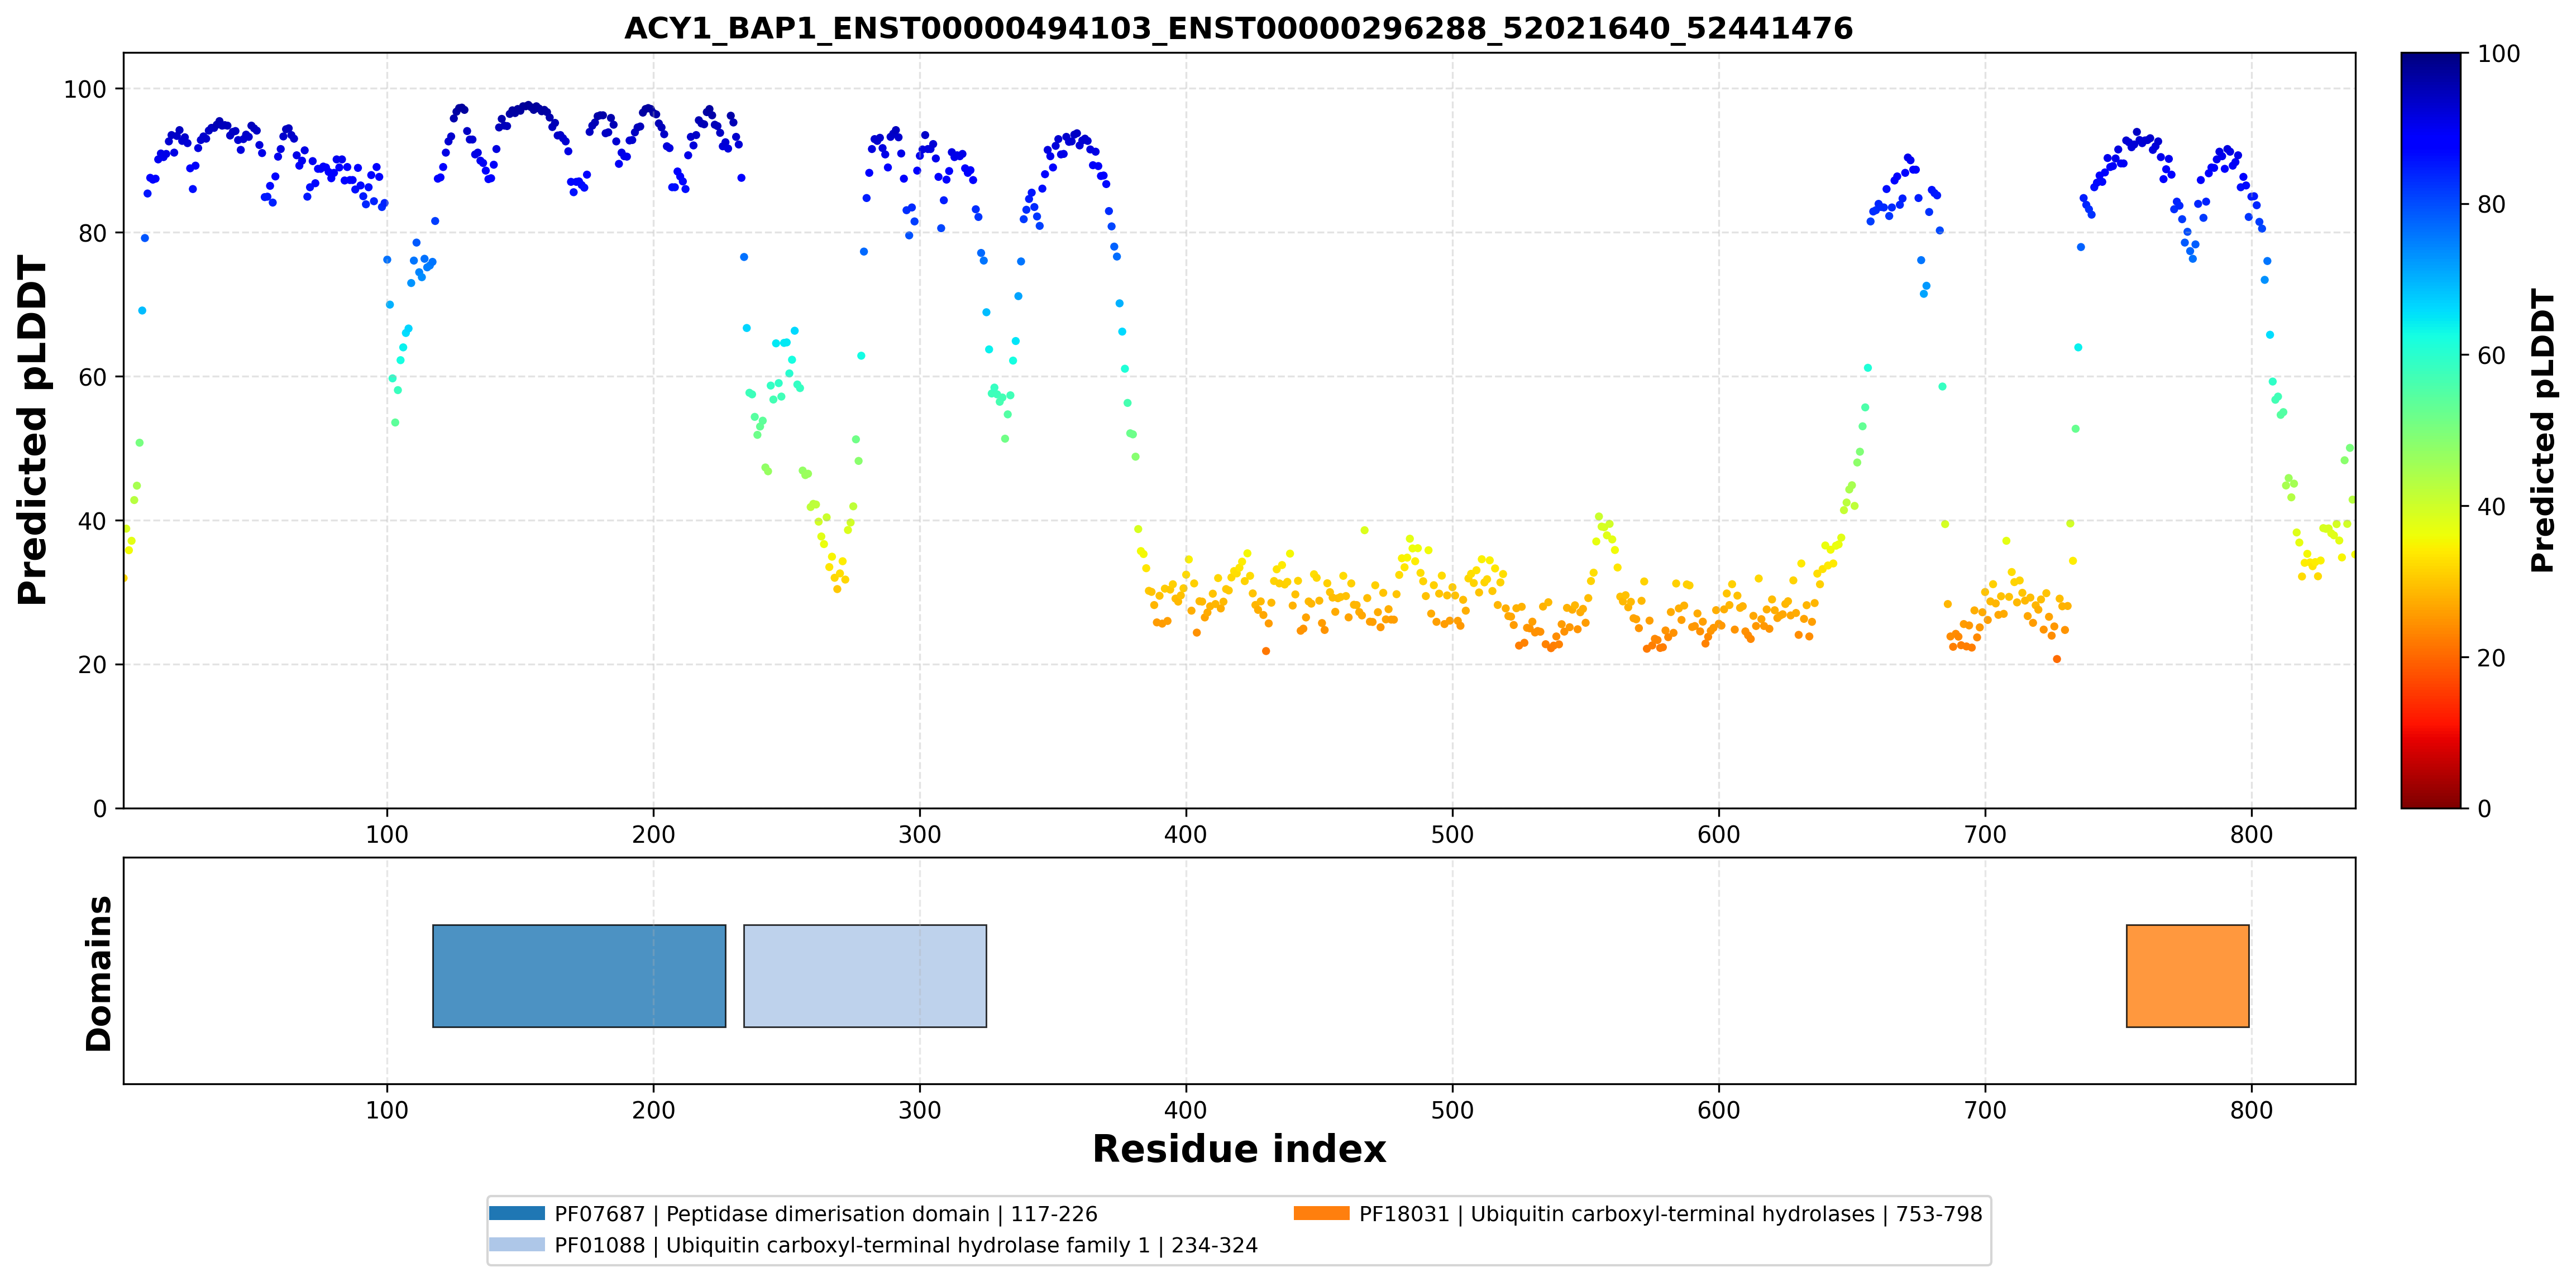Click the PF18031 legend color swatch

[x=1321, y=1213]
